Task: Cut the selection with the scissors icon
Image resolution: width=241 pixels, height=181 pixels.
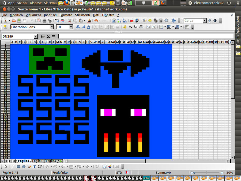Action: (x=70, y=20)
